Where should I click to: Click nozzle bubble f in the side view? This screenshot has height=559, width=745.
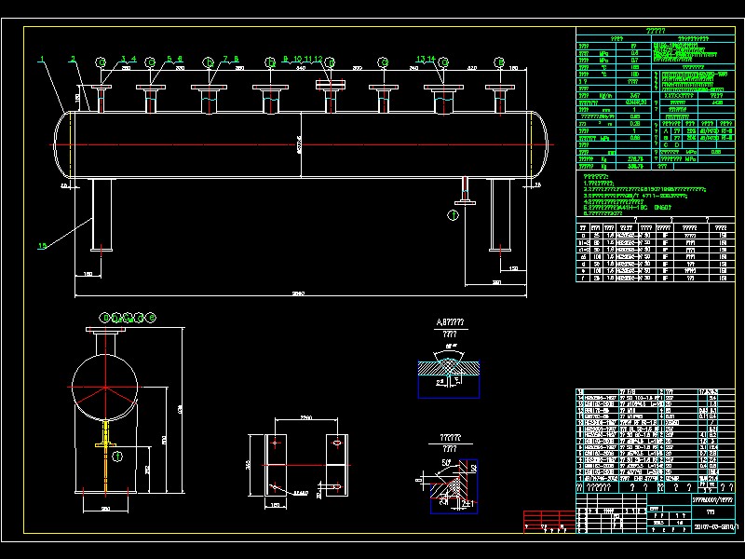click(117, 457)
